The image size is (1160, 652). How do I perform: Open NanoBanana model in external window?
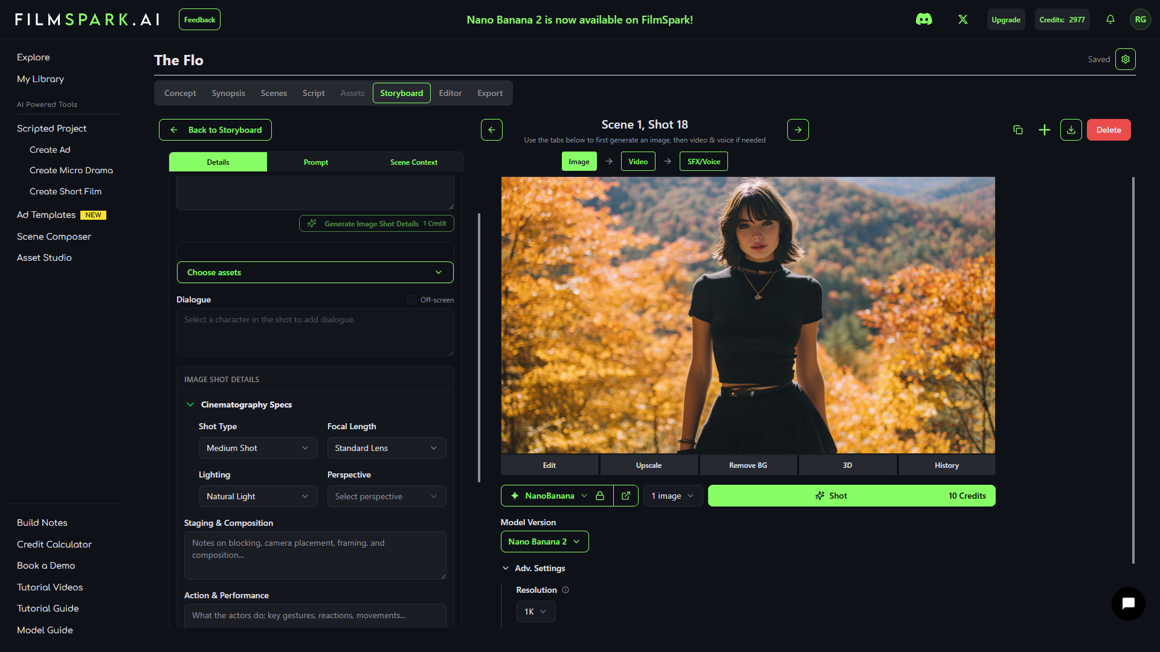pyautogui.click(x=626, y=496)
